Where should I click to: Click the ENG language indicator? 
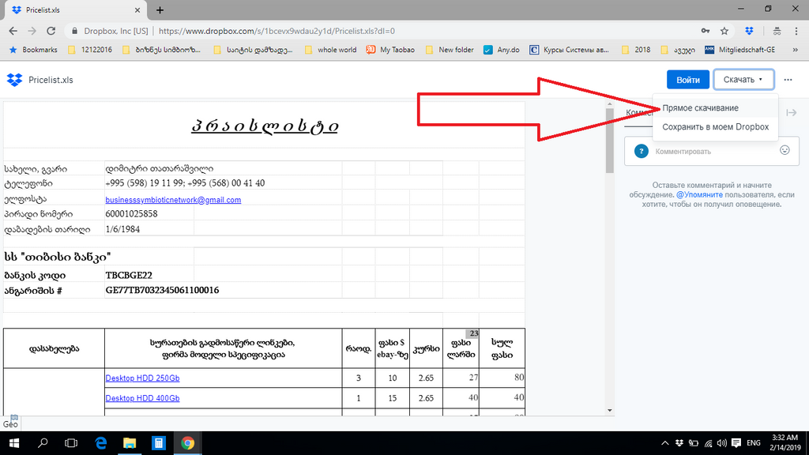(x=753, y=443)
